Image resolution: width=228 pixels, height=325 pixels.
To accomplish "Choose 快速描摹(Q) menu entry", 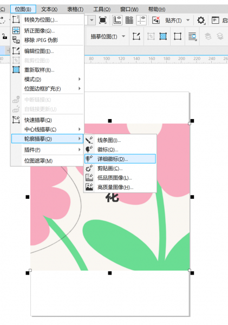I will [47, 120].
